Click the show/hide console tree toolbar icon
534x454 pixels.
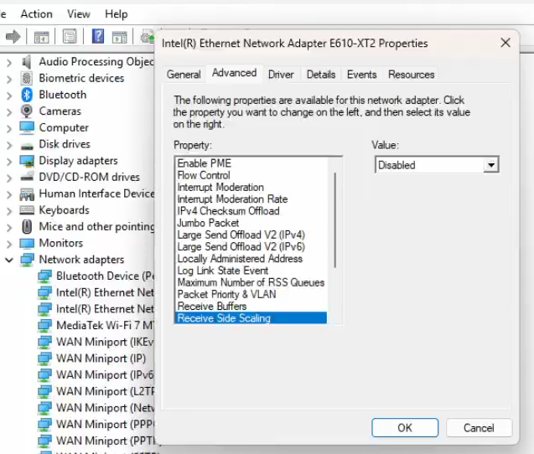(42, 37)
